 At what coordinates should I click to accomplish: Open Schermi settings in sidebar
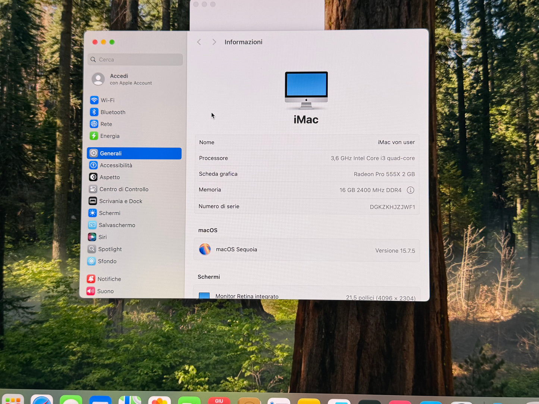(x=104, y=213)
